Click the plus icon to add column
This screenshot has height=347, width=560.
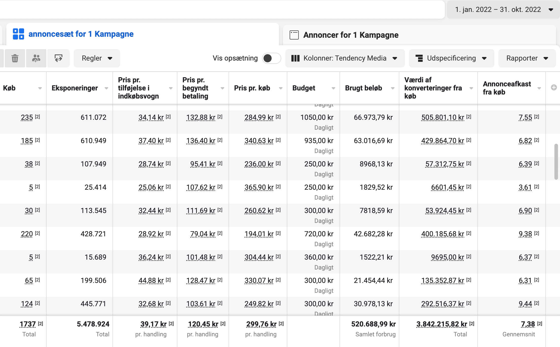click(554, 88)
